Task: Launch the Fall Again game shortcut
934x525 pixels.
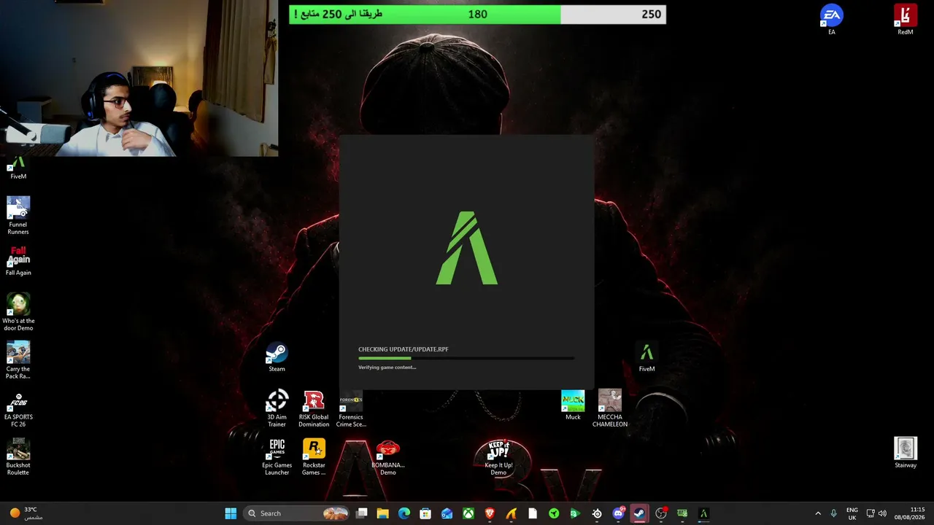Action: click(18, 261)
